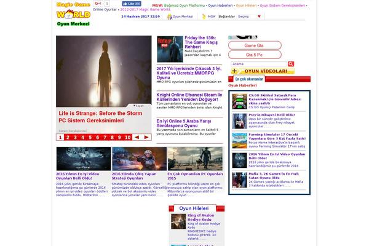Image resolution: width=369 pixels, height=246 pixels.
Task: Open the Oyun Hileleri section heading
Action: (194, 208)
